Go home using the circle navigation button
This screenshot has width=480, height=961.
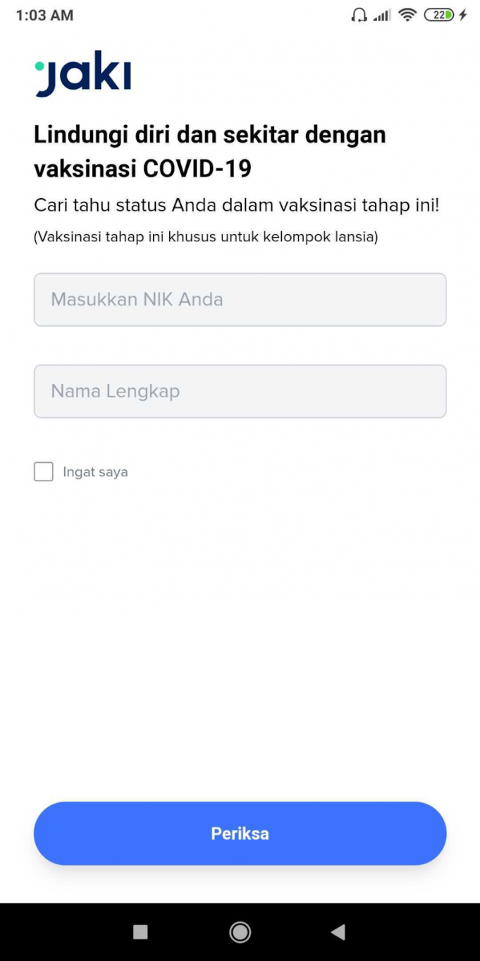(x=240, y=932)
